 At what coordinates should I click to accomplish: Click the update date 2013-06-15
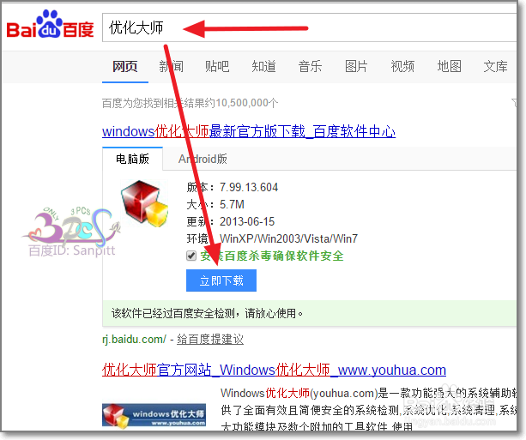coord(247,221)
